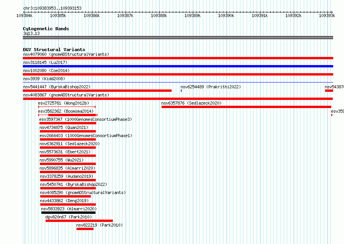Click the 109391k ruler position label
The image size is (344, 244).
point(260,15)
